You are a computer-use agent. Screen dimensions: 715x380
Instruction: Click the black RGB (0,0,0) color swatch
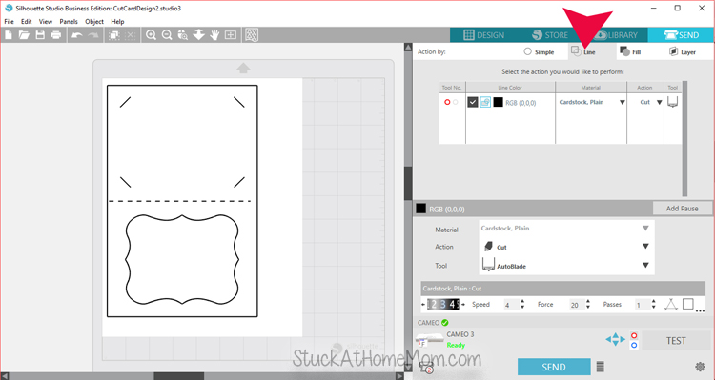[498, 103]
